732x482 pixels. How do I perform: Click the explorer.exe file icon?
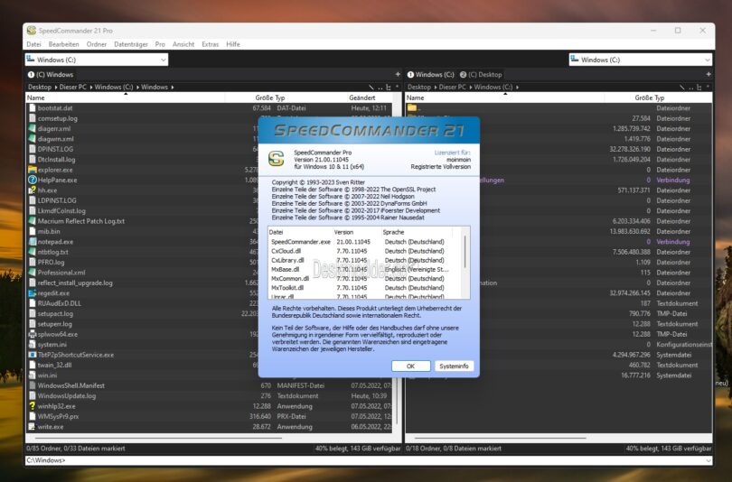(33, 169)
